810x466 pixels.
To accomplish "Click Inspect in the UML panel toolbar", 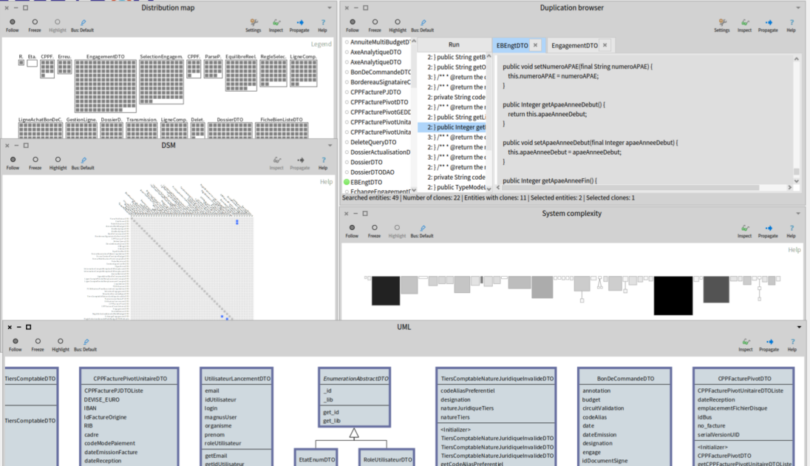I will click(746, 345).
